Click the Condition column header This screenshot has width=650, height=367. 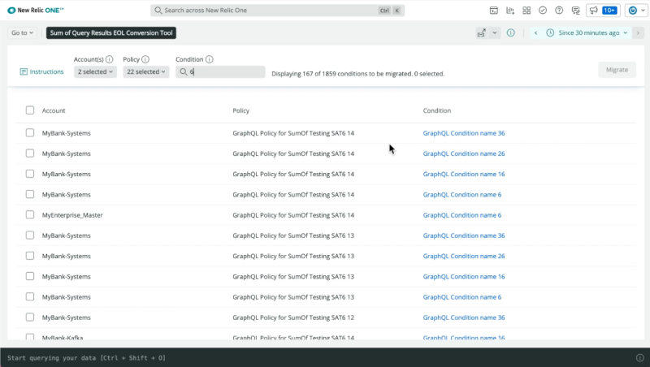pyautogui.click(x=437, y=110)
